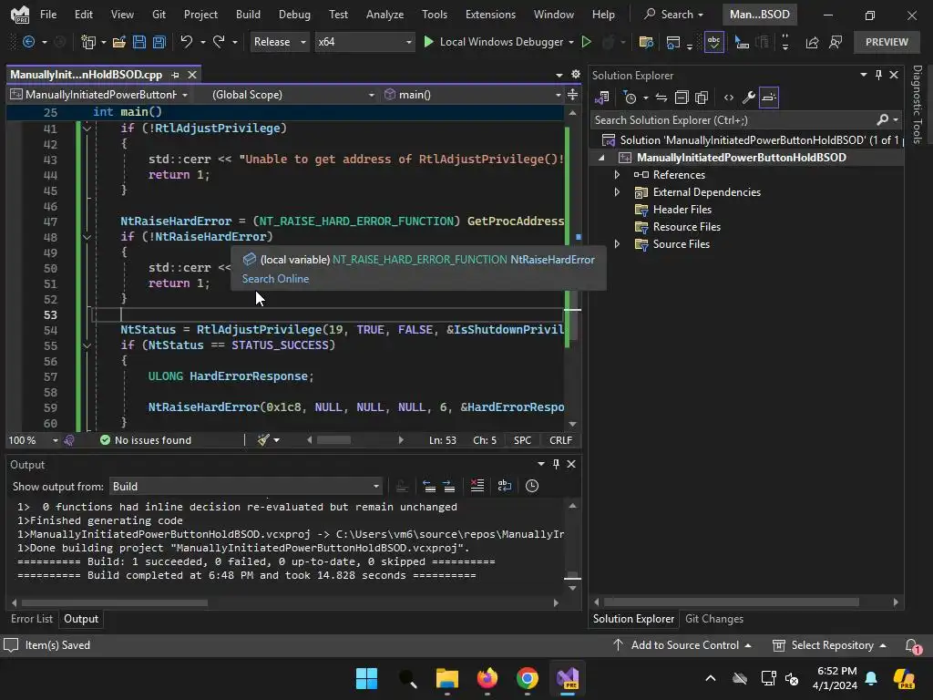Image resolution: width=933 pixels, height=700 pixels.
Task: Click the No issues found indicator
Action: 146,440
